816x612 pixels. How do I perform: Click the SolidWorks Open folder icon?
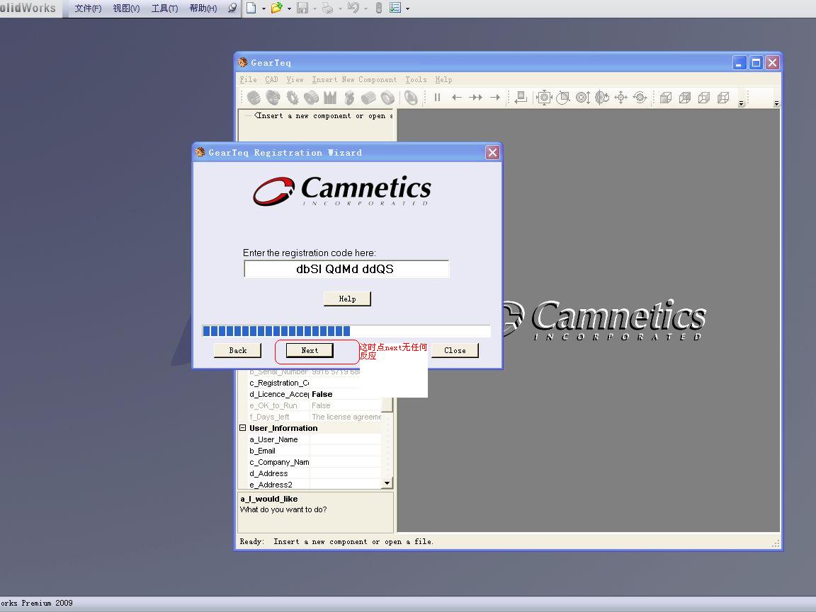click(x=276, y=8)
